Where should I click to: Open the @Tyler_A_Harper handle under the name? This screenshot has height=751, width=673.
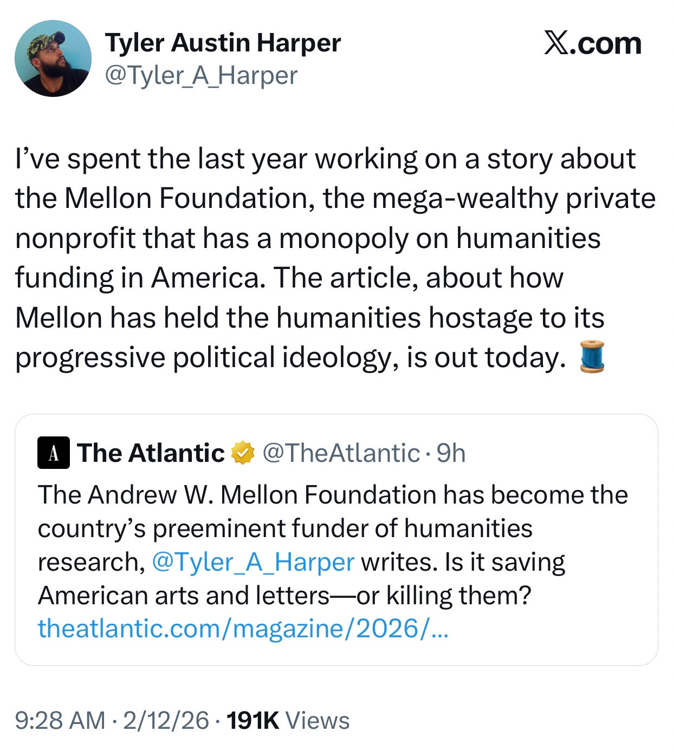tap(201, 75)
